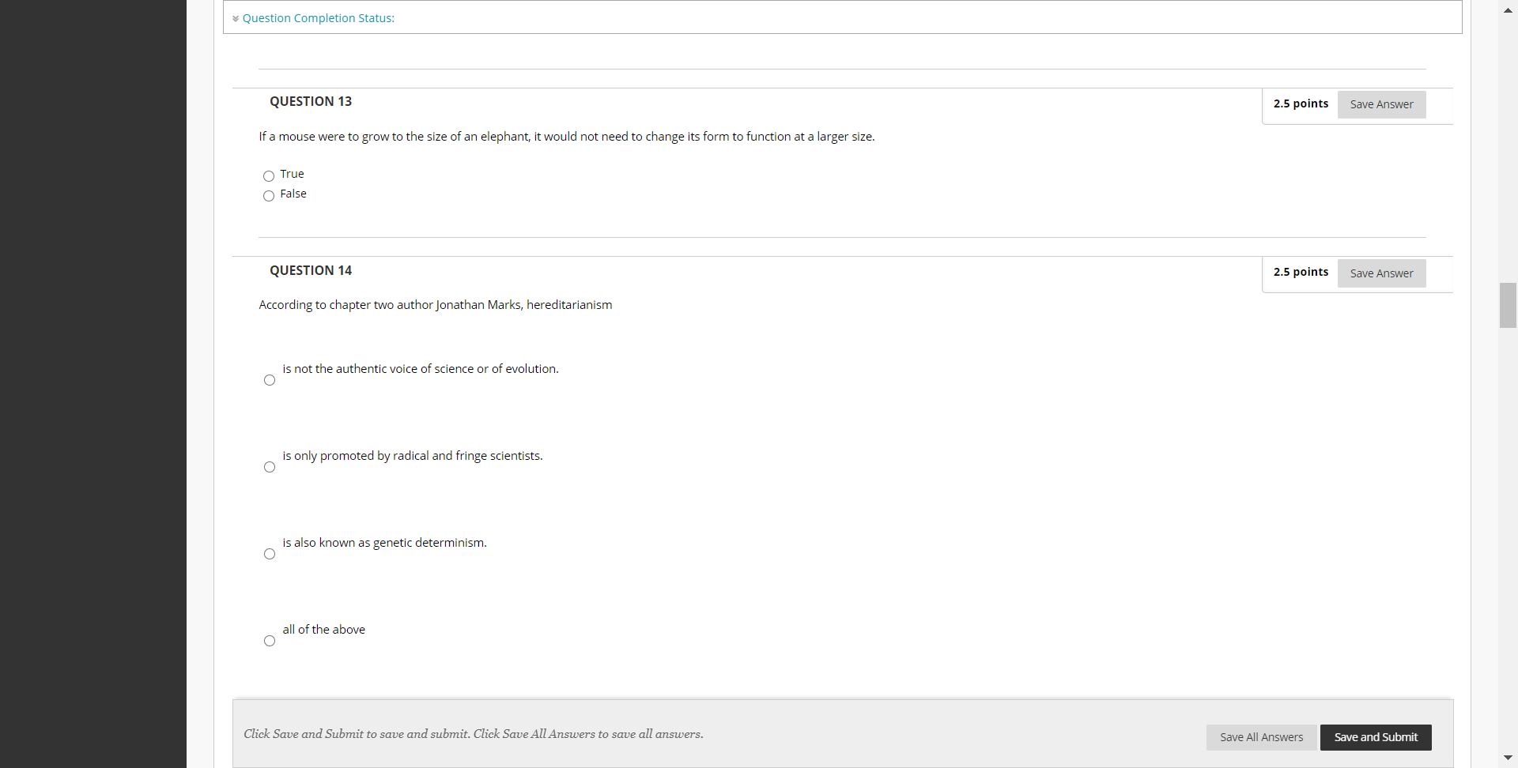Click the Question 13 heading

coord(310,101)
